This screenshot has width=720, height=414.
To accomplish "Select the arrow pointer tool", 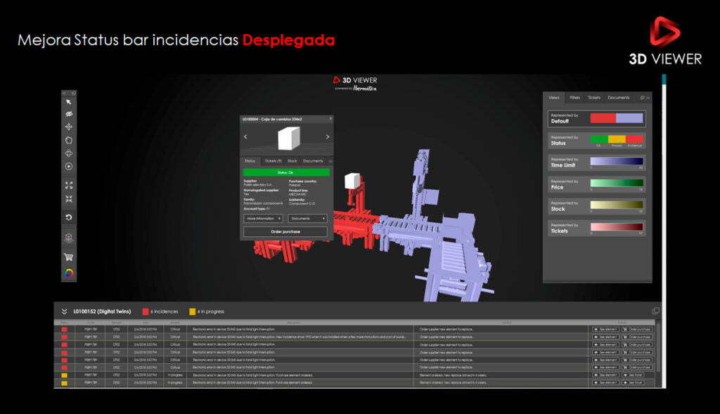I will [x=69, y=103].
